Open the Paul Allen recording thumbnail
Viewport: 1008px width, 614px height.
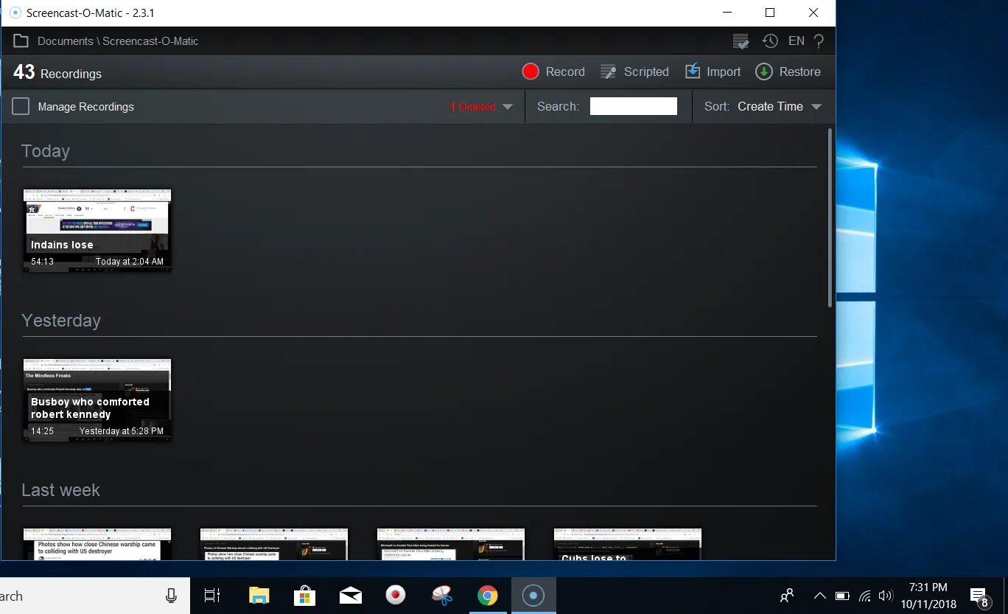pyautogui.click(x=451, y=544)
